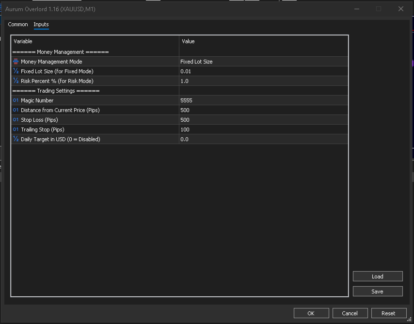Select the 'Magic Number' label
The height and width of the screenshot is (324, 414).
37,100
